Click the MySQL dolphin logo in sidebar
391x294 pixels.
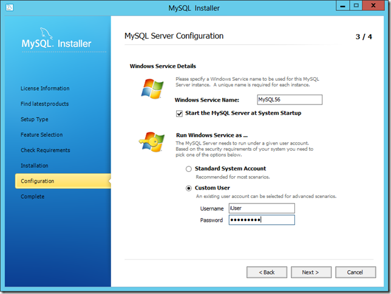pyautogui.click(x=46, y=33)
